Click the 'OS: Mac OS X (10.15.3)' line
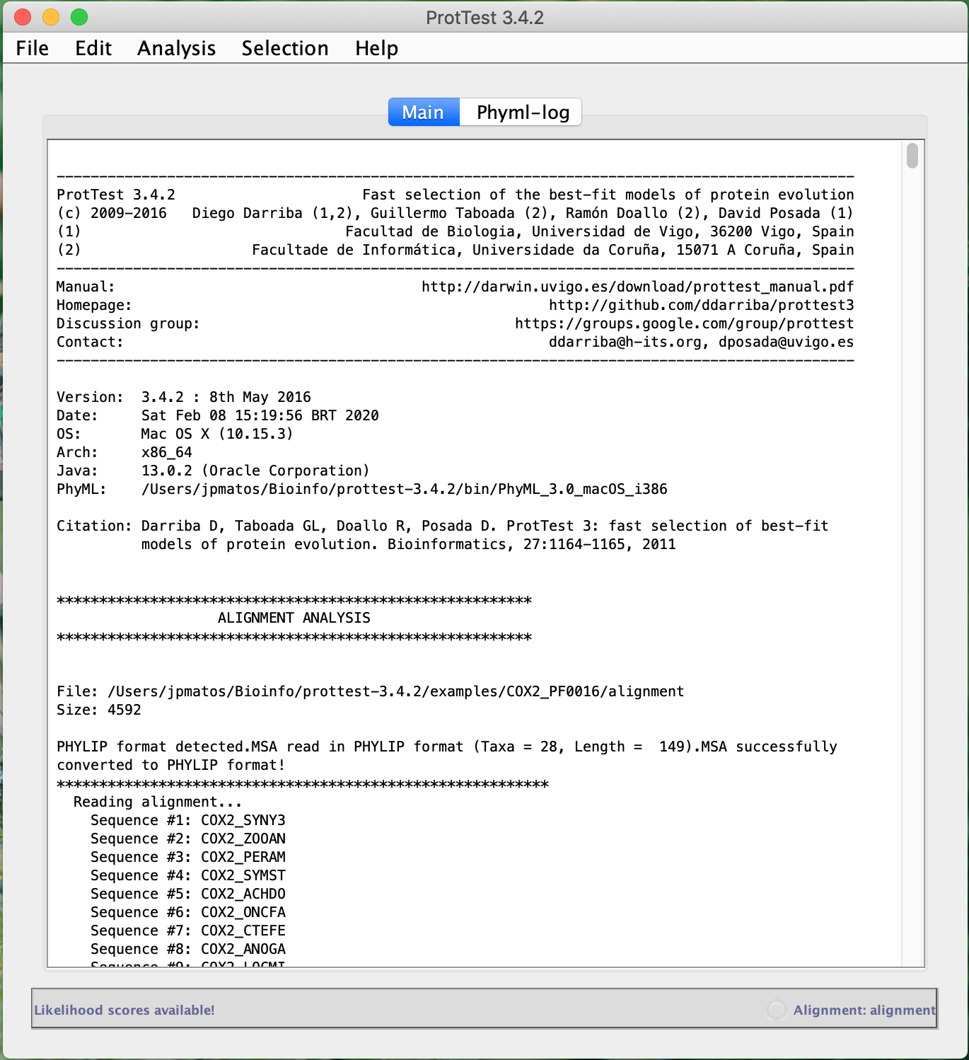 pos(175,434)
